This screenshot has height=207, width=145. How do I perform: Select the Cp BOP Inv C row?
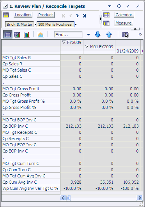31,126
